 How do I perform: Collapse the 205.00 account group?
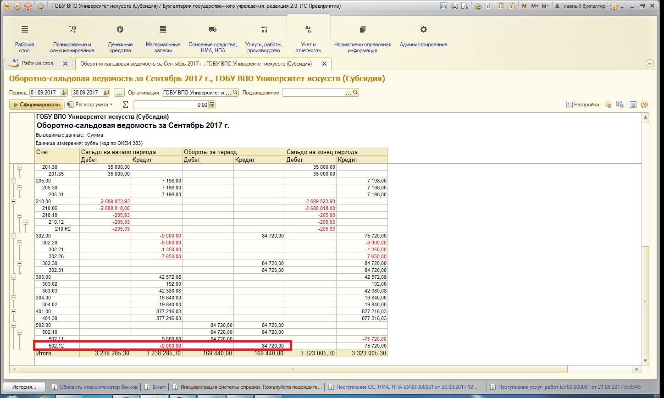13,181
